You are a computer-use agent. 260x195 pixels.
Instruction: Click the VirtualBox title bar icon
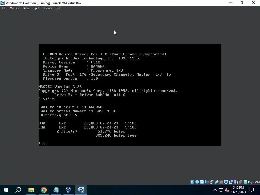coord(3,3)
